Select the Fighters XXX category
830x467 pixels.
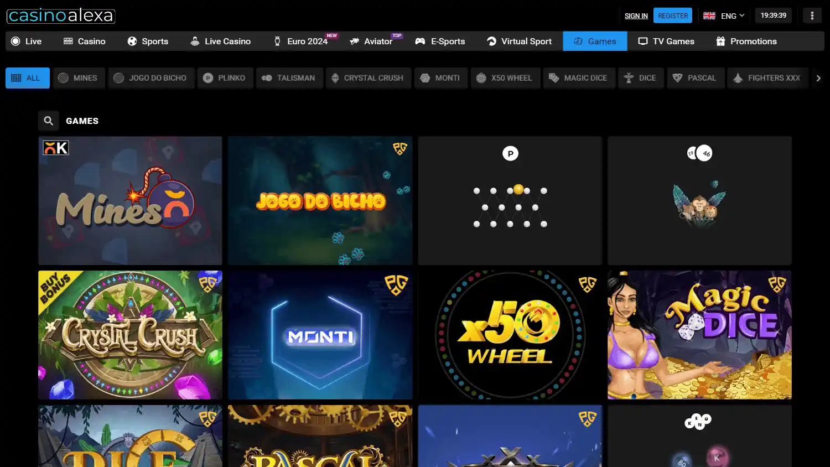[x=767, y=78]
